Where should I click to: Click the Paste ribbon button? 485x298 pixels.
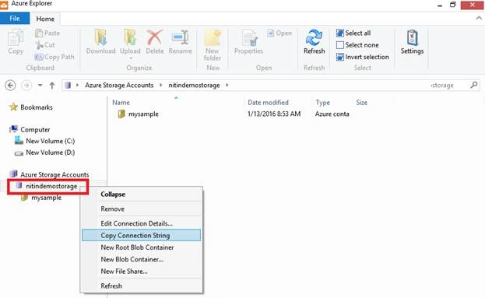click(47, 33)
